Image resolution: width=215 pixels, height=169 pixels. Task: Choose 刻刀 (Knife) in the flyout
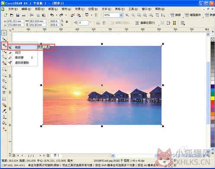[23, 52]
